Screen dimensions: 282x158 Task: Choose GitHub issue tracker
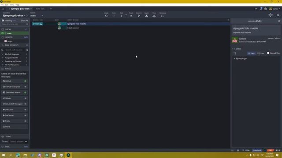click(15, 81)
